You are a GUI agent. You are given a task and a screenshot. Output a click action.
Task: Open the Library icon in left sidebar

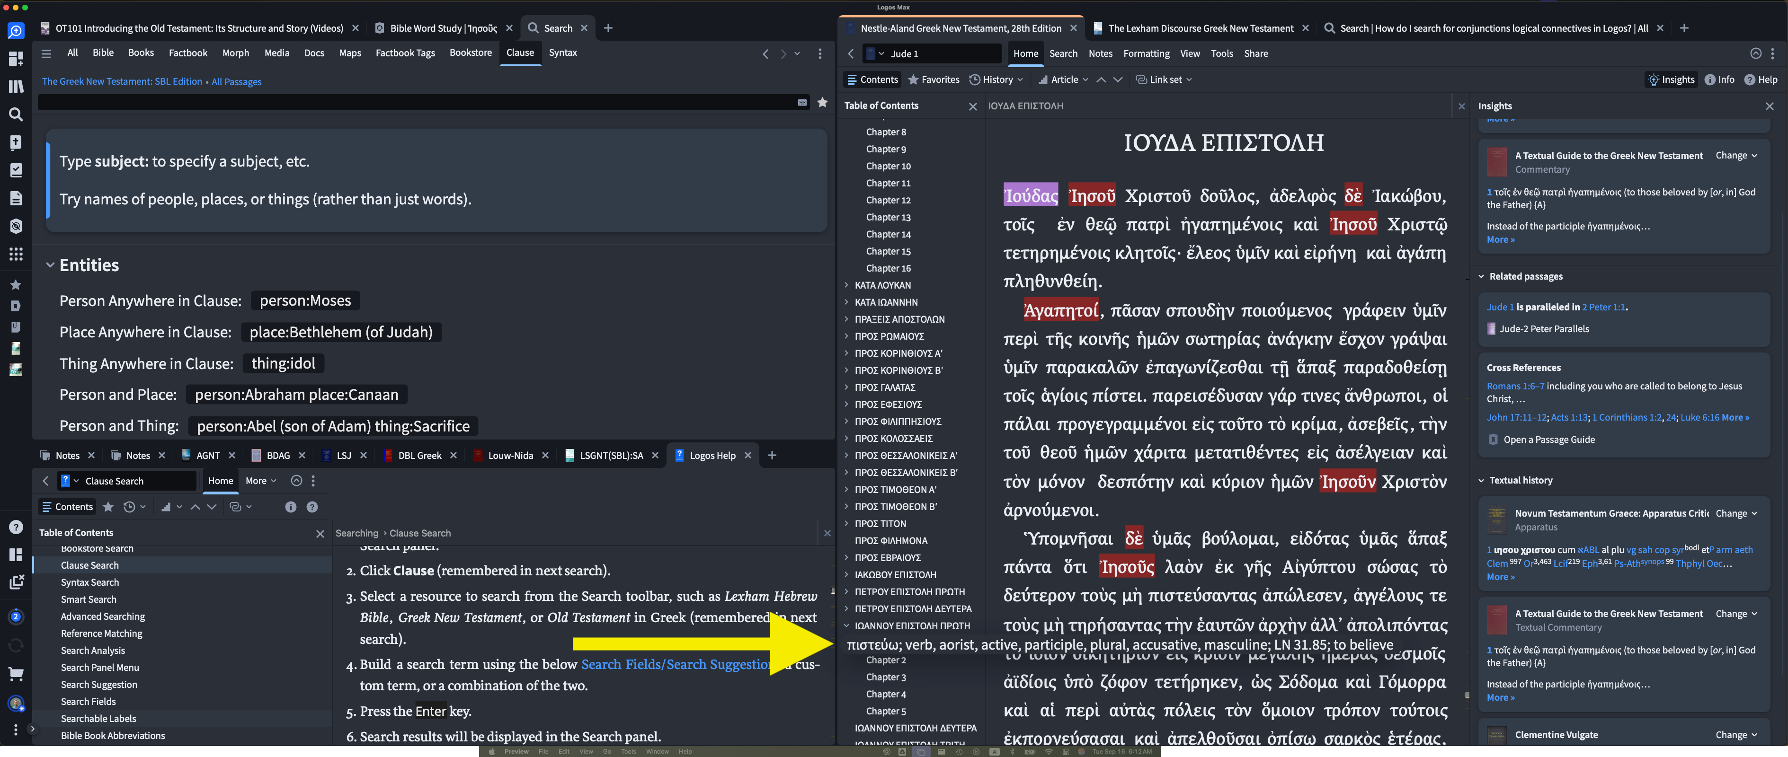(15, 86)
